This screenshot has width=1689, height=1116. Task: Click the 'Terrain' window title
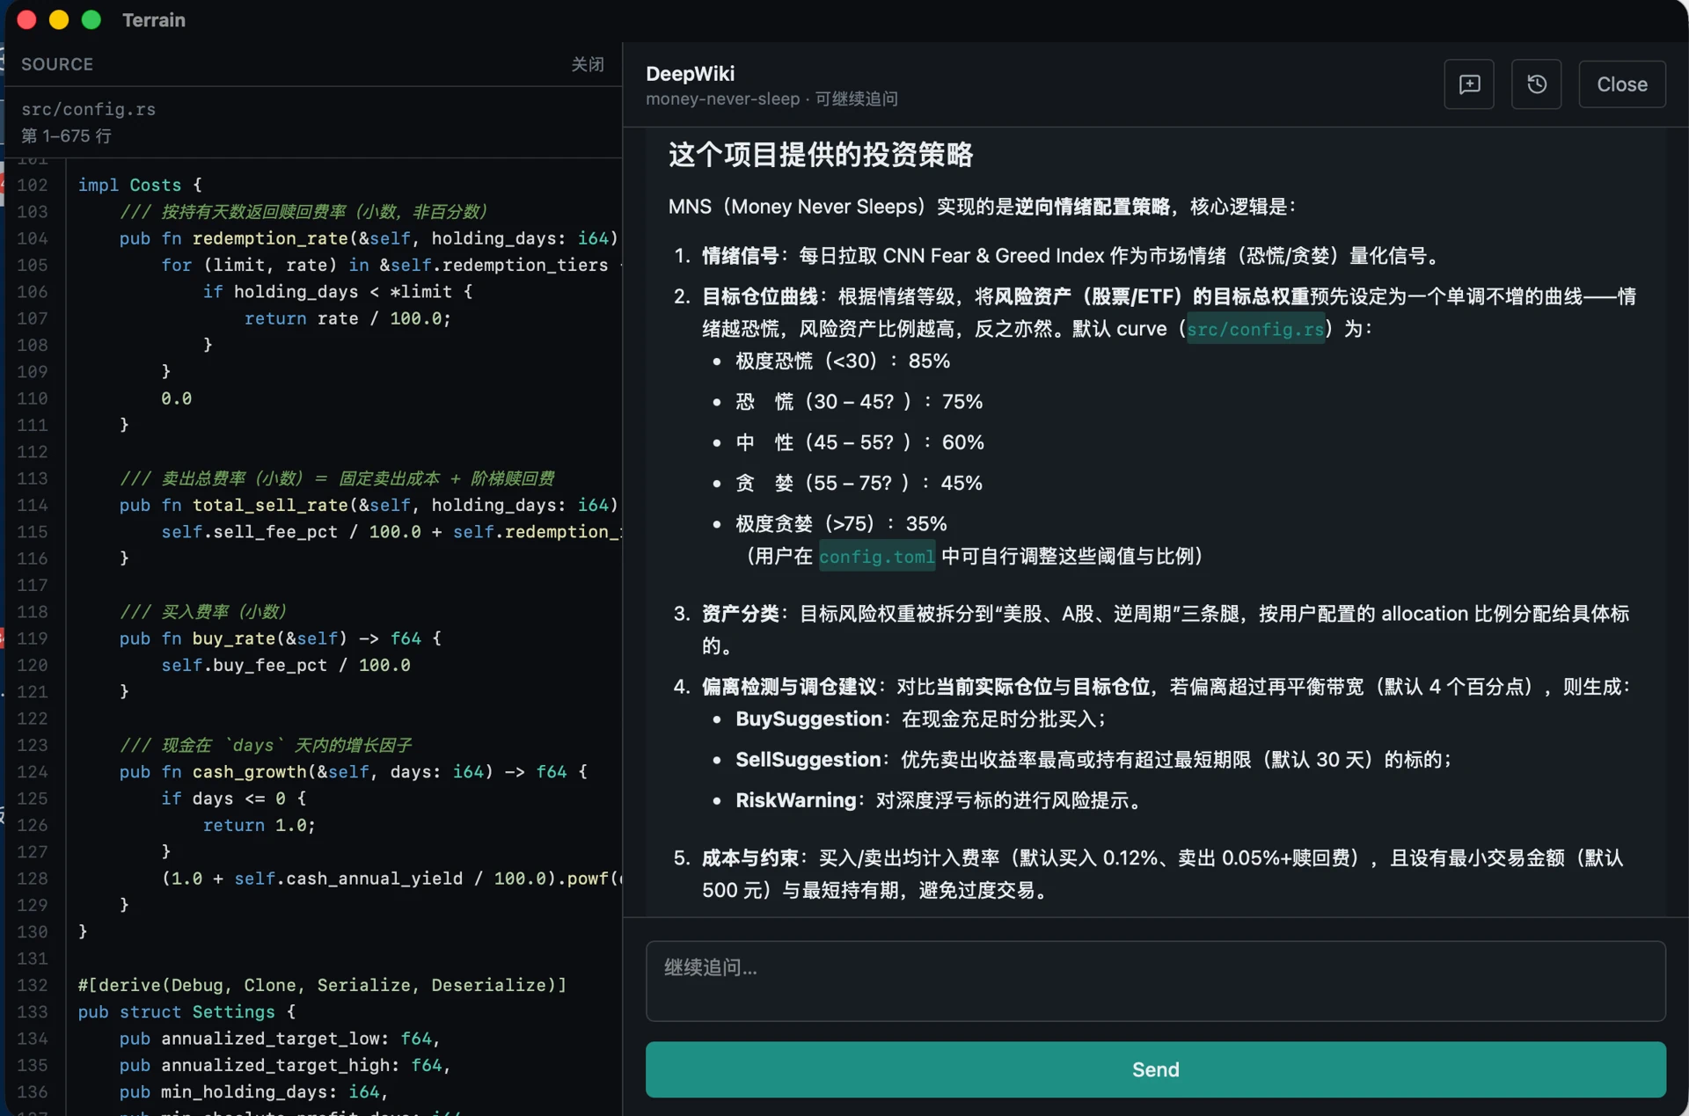coord(154,20)
